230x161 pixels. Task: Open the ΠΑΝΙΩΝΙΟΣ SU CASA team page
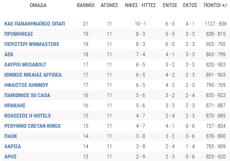[x=27, y=95]
